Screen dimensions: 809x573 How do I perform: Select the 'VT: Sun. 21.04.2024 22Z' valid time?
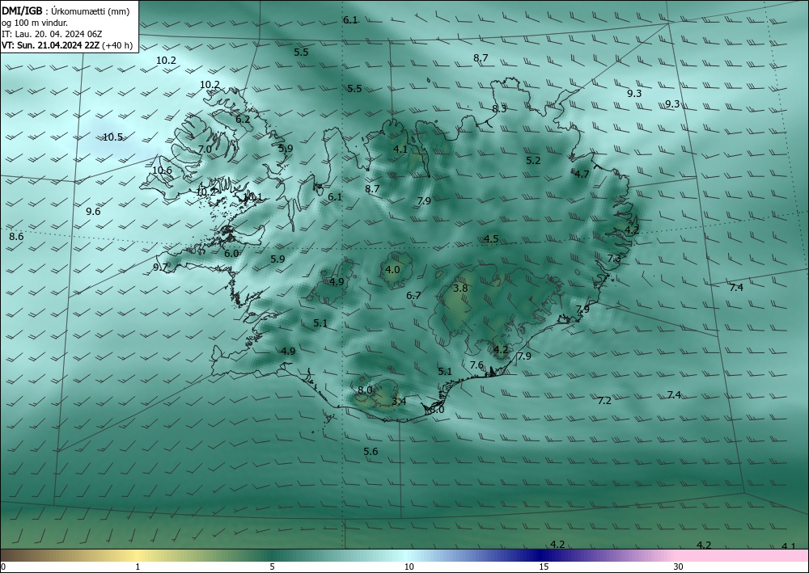coord(50,45)
